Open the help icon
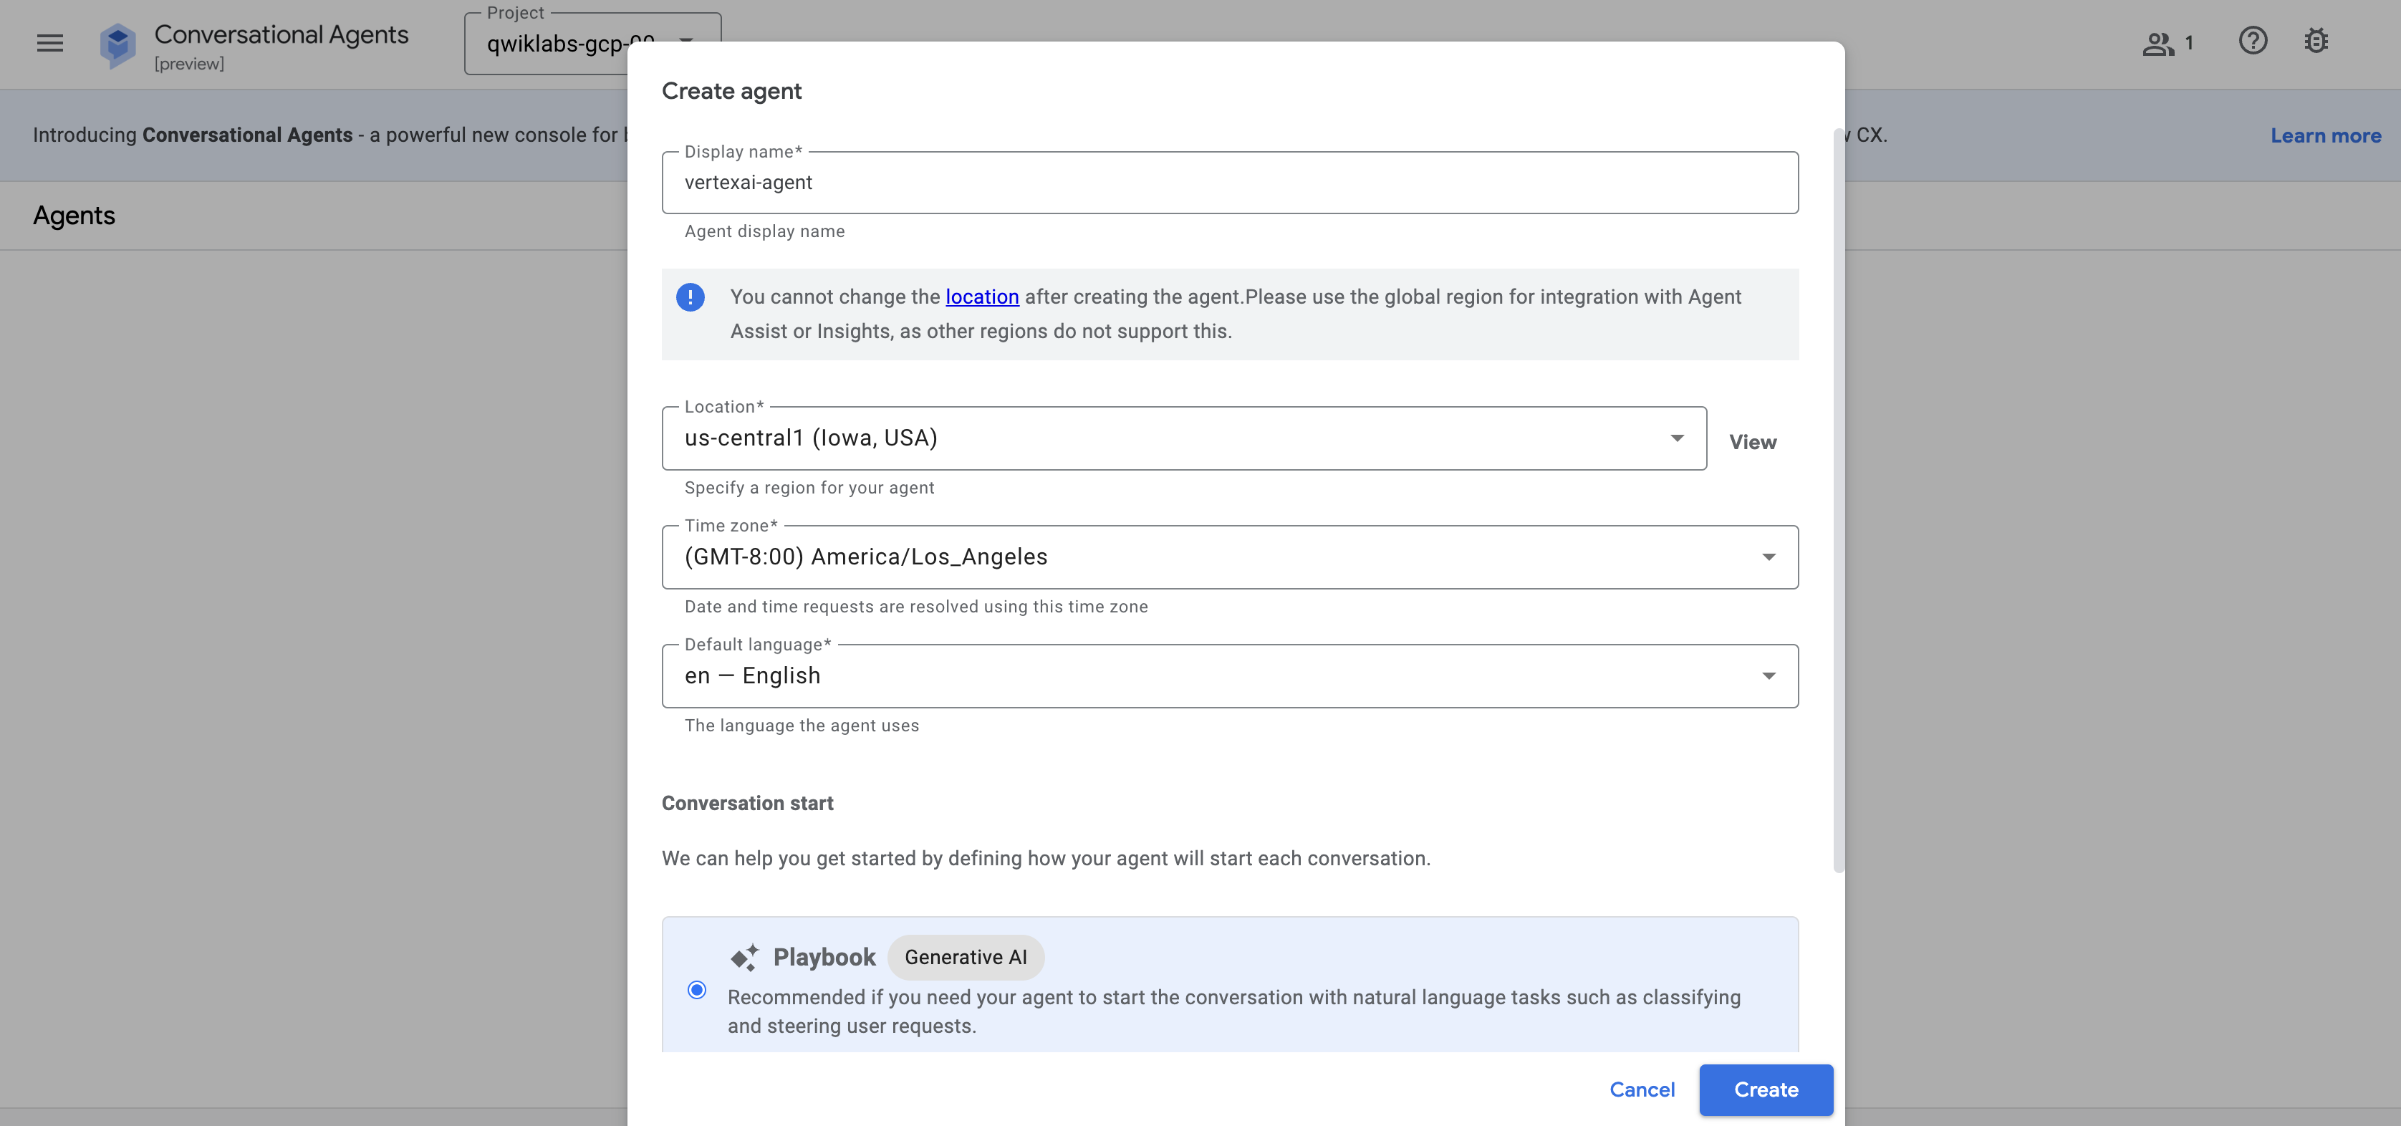 pyautogui.click(x=2253, y=41)
